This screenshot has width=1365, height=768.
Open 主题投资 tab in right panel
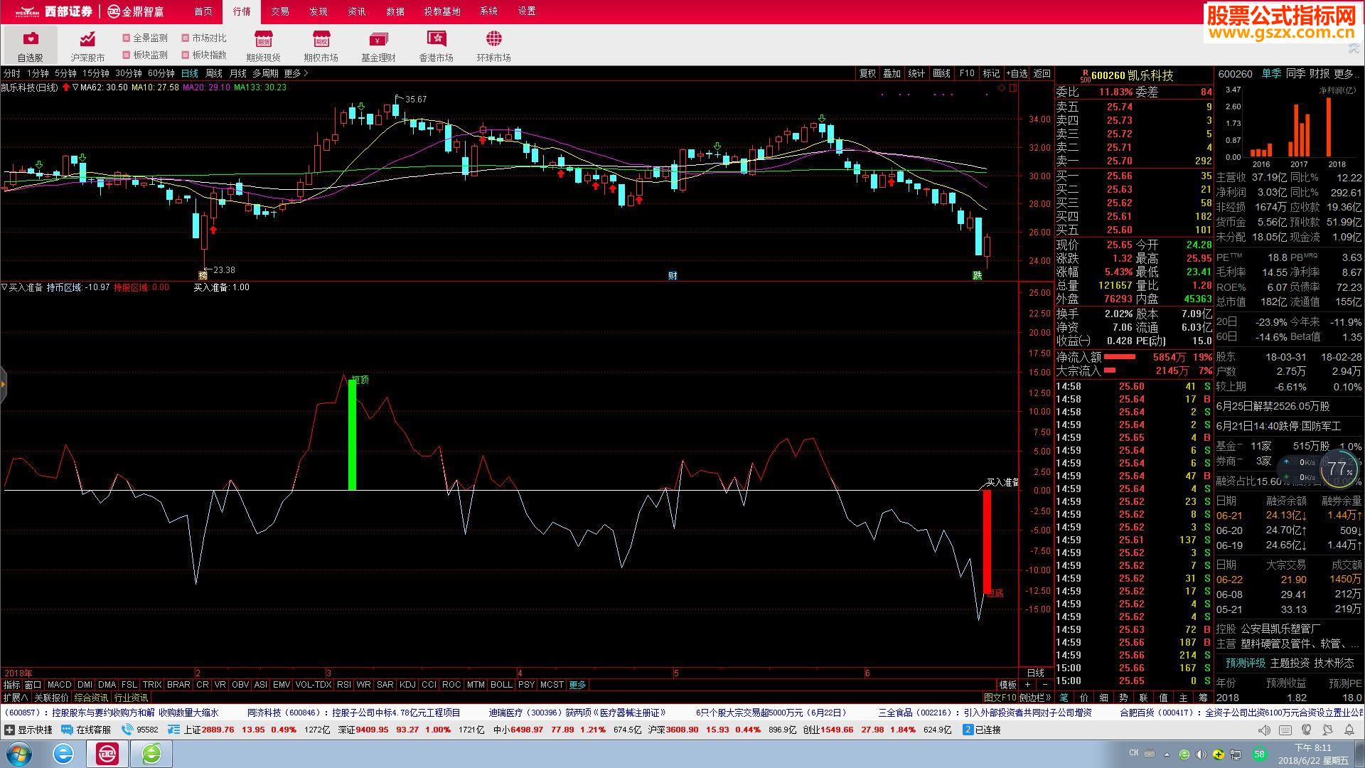(x=1290, y=663)
